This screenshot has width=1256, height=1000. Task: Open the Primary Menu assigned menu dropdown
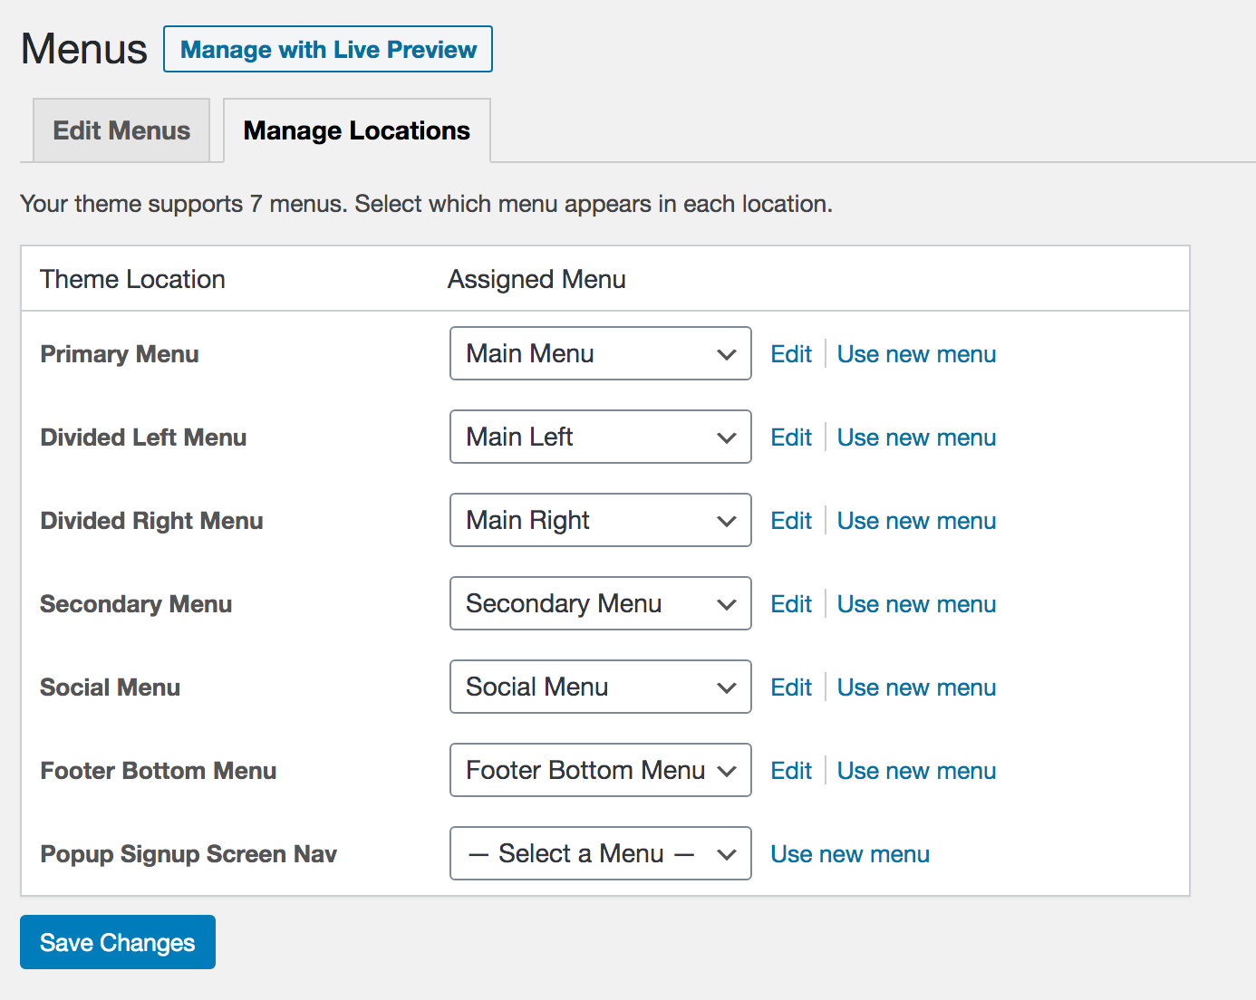(600, 353)
